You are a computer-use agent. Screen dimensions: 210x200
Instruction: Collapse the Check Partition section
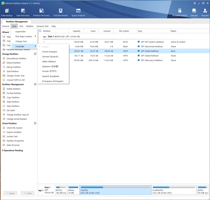pos(35,123)
